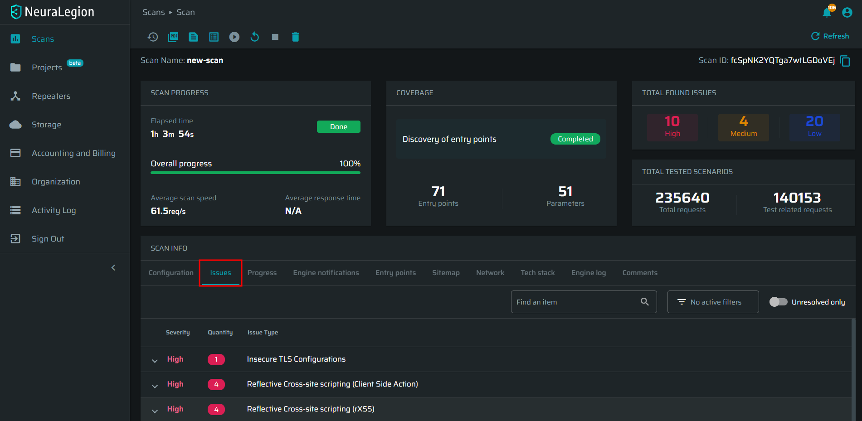Open the Network tab
The image size is (862, 421).
point(490,273)
